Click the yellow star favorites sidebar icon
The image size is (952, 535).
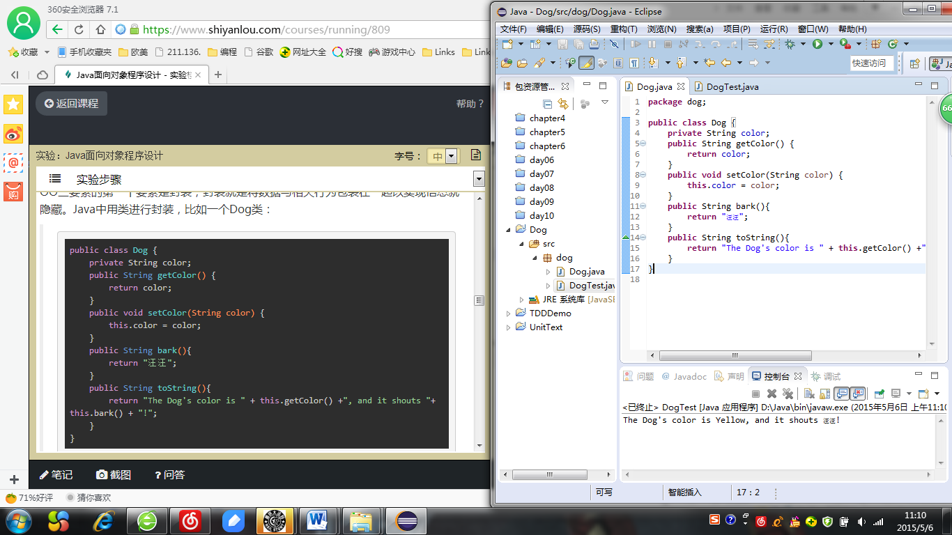[13, 104]
